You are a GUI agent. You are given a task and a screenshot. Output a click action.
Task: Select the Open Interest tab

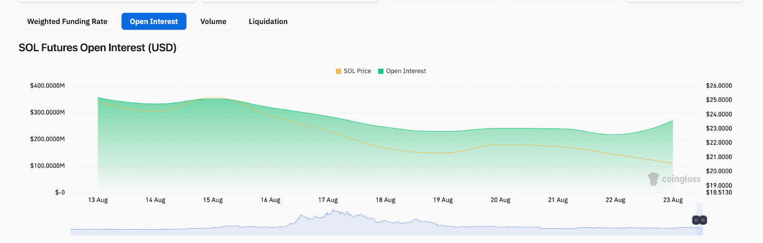point(154,21)
